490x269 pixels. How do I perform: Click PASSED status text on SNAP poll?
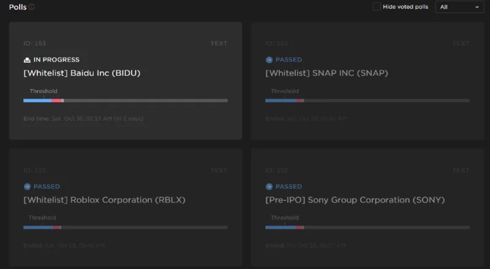(x=288, y=59)
